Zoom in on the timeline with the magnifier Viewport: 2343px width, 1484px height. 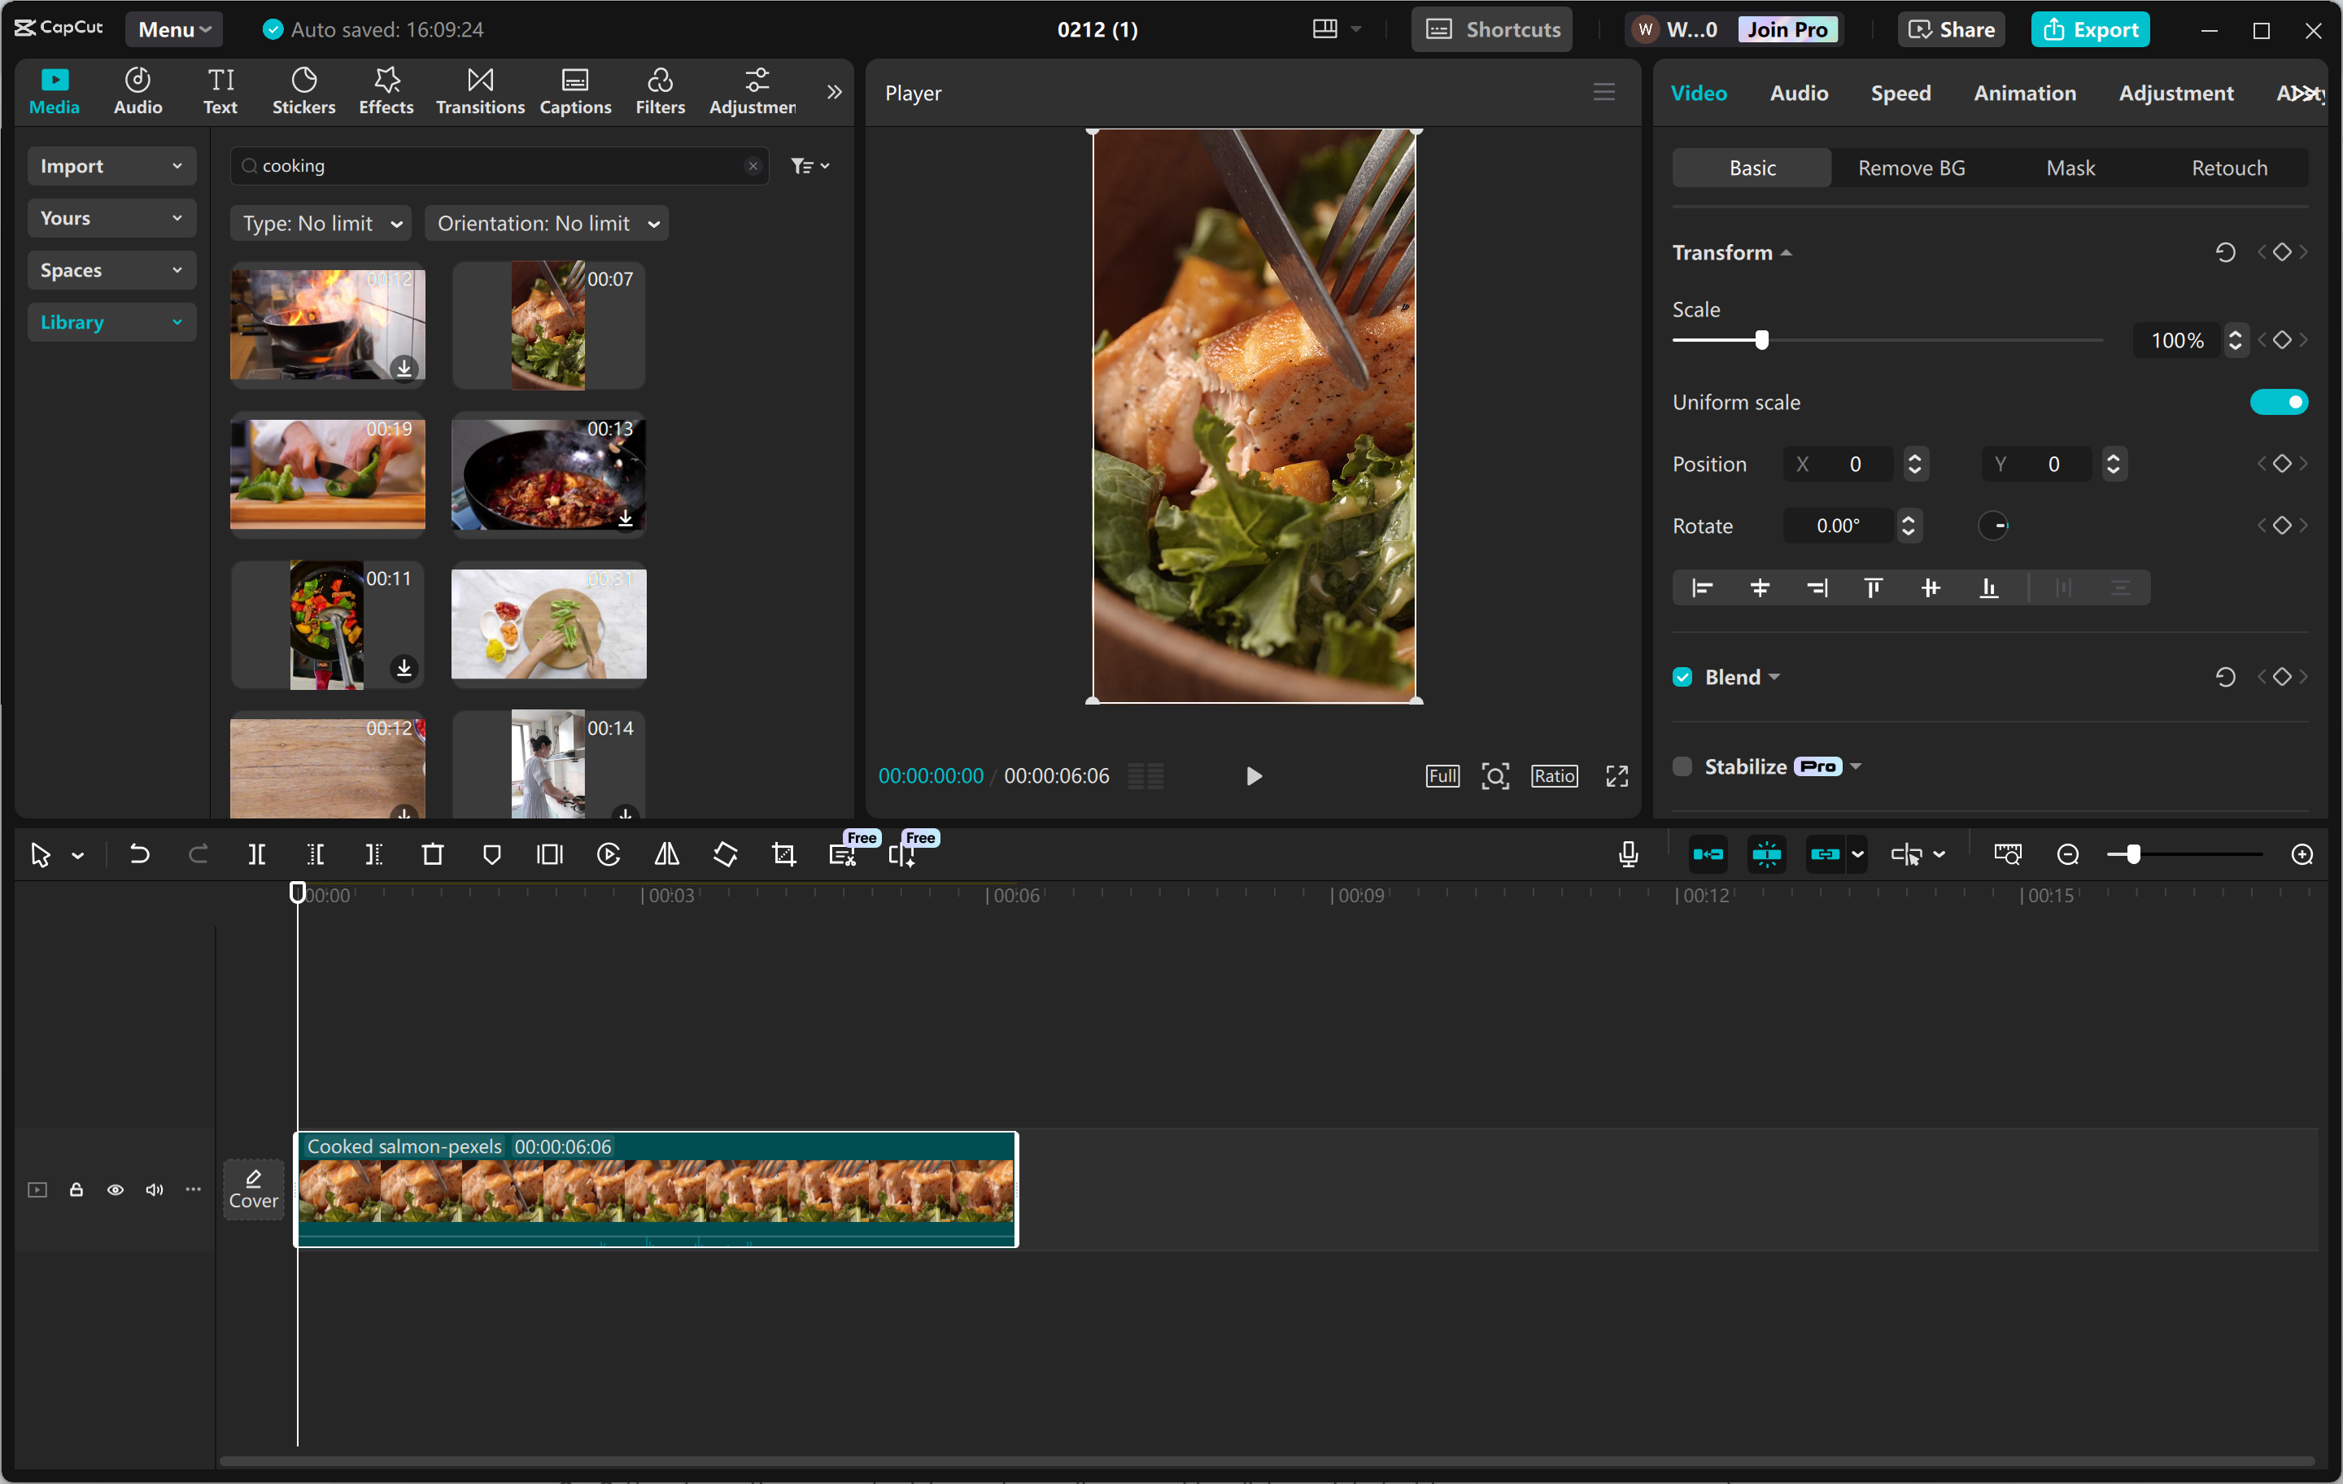pos(2302,854)
